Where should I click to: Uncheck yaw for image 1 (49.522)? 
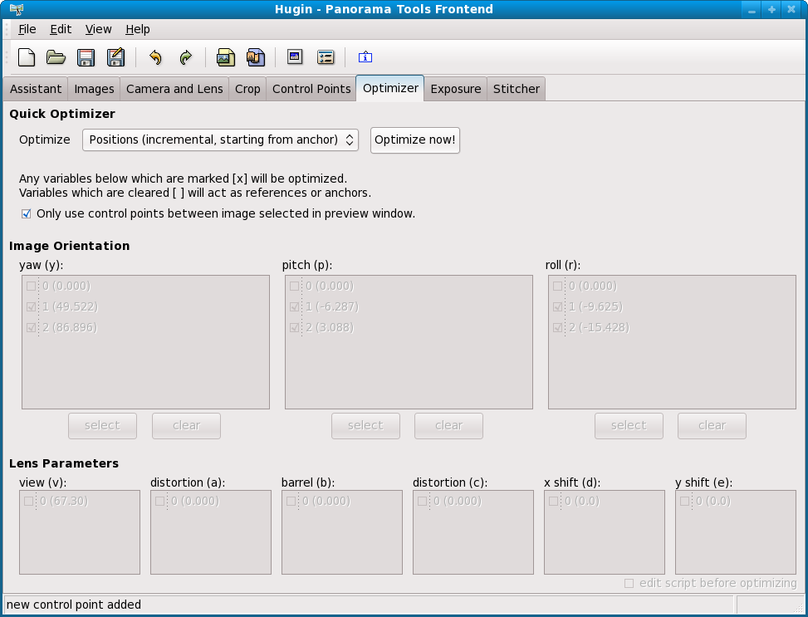[x=32, y=307]
